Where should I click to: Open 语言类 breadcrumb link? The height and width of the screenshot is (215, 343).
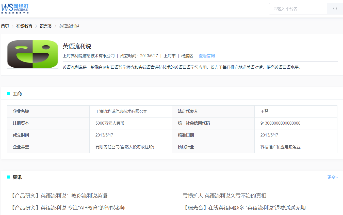click(x=46, y=26)
